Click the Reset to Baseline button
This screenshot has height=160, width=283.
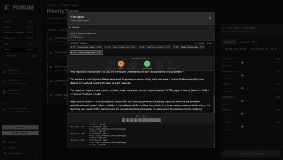point(251,154)
